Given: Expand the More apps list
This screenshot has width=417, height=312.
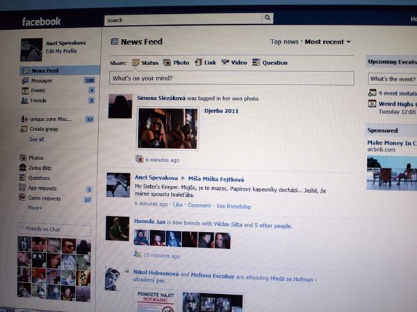Looking at the screenshot, I should [35, 208].
